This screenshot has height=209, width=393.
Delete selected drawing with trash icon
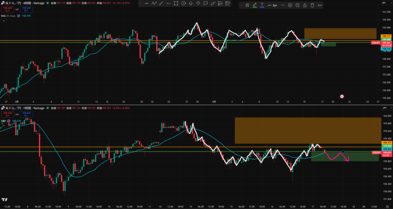312,5
